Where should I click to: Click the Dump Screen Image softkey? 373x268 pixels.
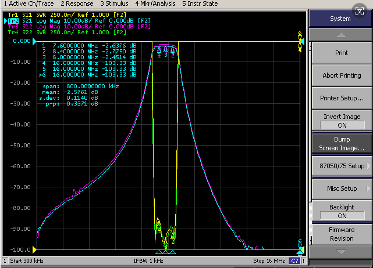(x=342, y=143)
